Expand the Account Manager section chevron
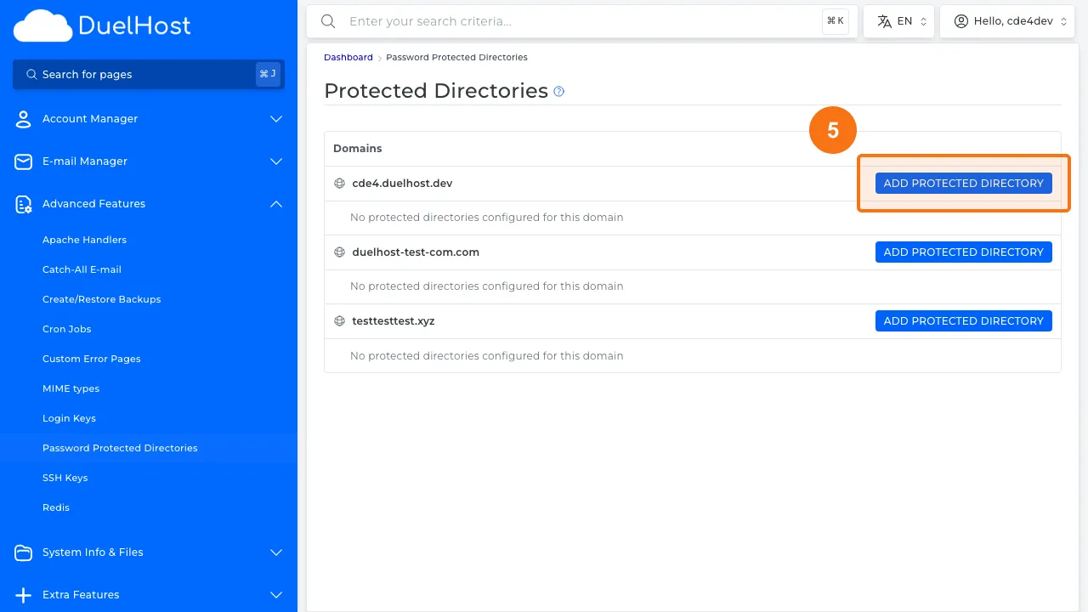 click(x=275, y=119)
